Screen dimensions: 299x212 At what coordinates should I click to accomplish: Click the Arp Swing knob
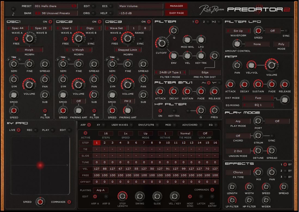(140, 196)
